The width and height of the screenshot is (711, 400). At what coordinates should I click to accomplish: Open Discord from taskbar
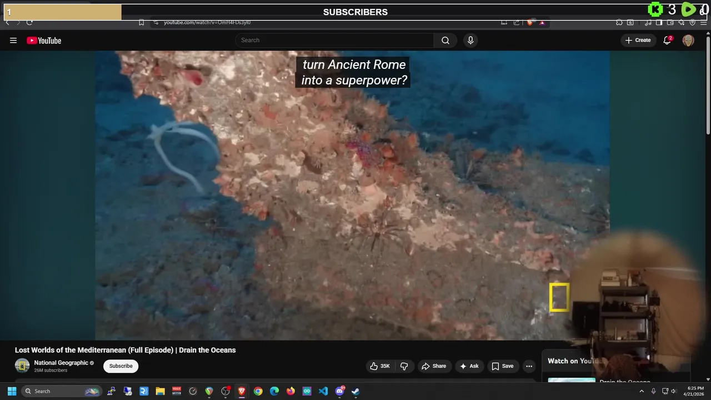click(339, 391)
